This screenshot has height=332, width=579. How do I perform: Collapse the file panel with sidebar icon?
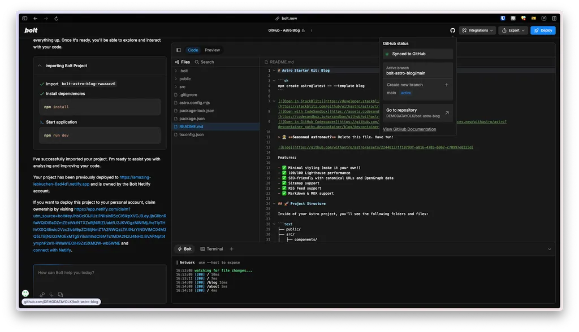click(179, 50)
